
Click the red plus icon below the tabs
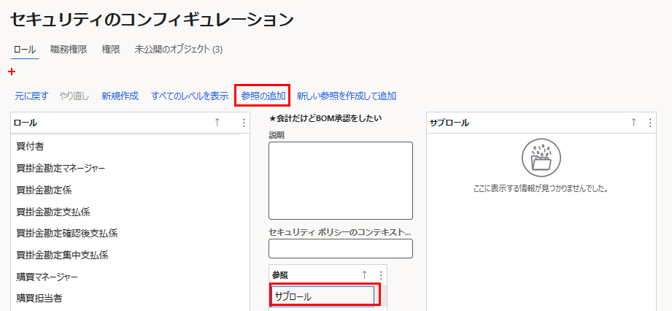[x=12, y=72]
